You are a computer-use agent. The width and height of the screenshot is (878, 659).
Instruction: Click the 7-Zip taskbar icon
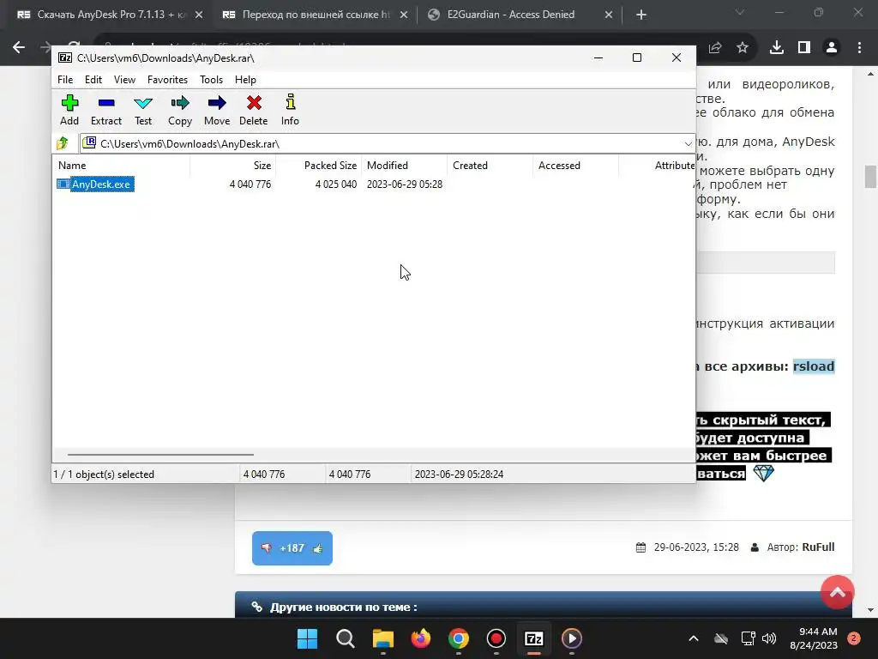533,638
